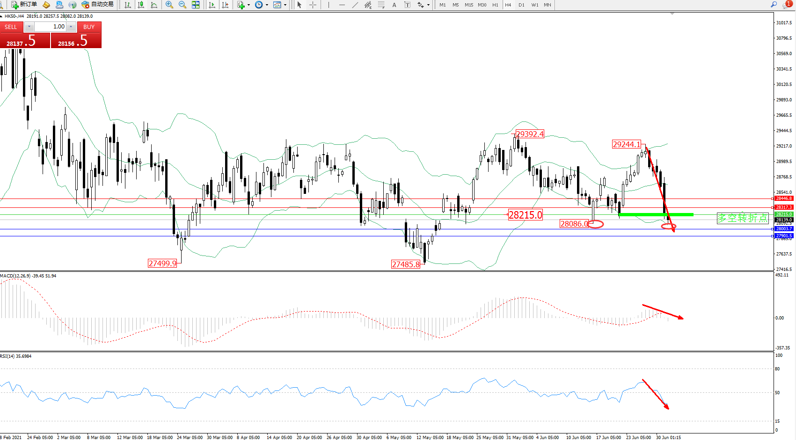Switch chart to candlestick mode
Image resolution: width=796 pixels, height=440 pixels.
coord(141,5)
